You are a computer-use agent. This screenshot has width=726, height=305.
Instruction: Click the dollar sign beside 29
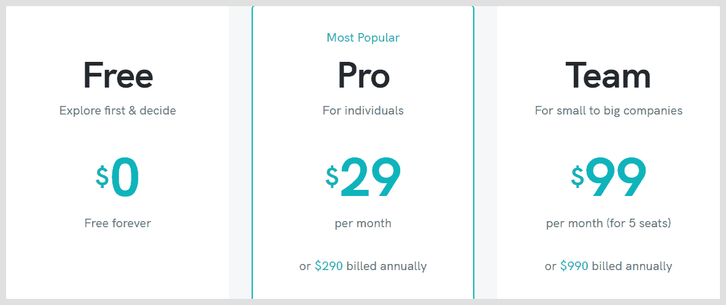[x=332, y=176]
